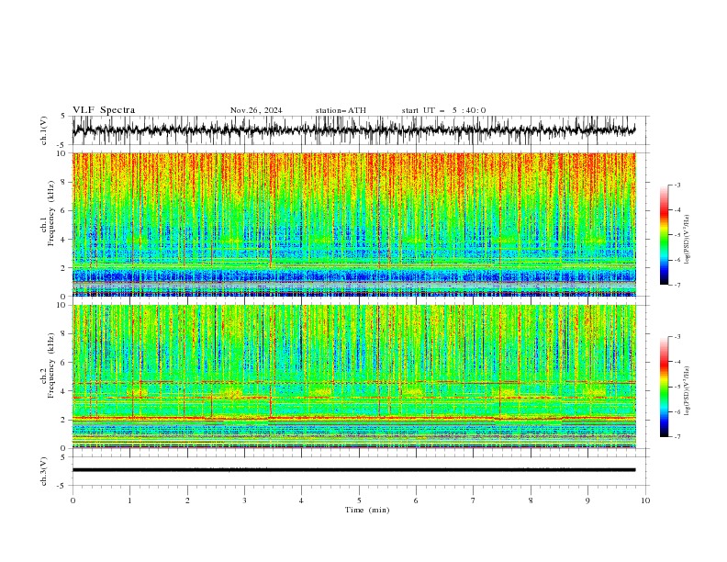Click the "VLF Spectra" title text
727x562 pixels.
tap(104, 110)
